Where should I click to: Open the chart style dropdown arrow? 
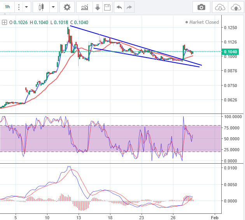coord(53,7)
